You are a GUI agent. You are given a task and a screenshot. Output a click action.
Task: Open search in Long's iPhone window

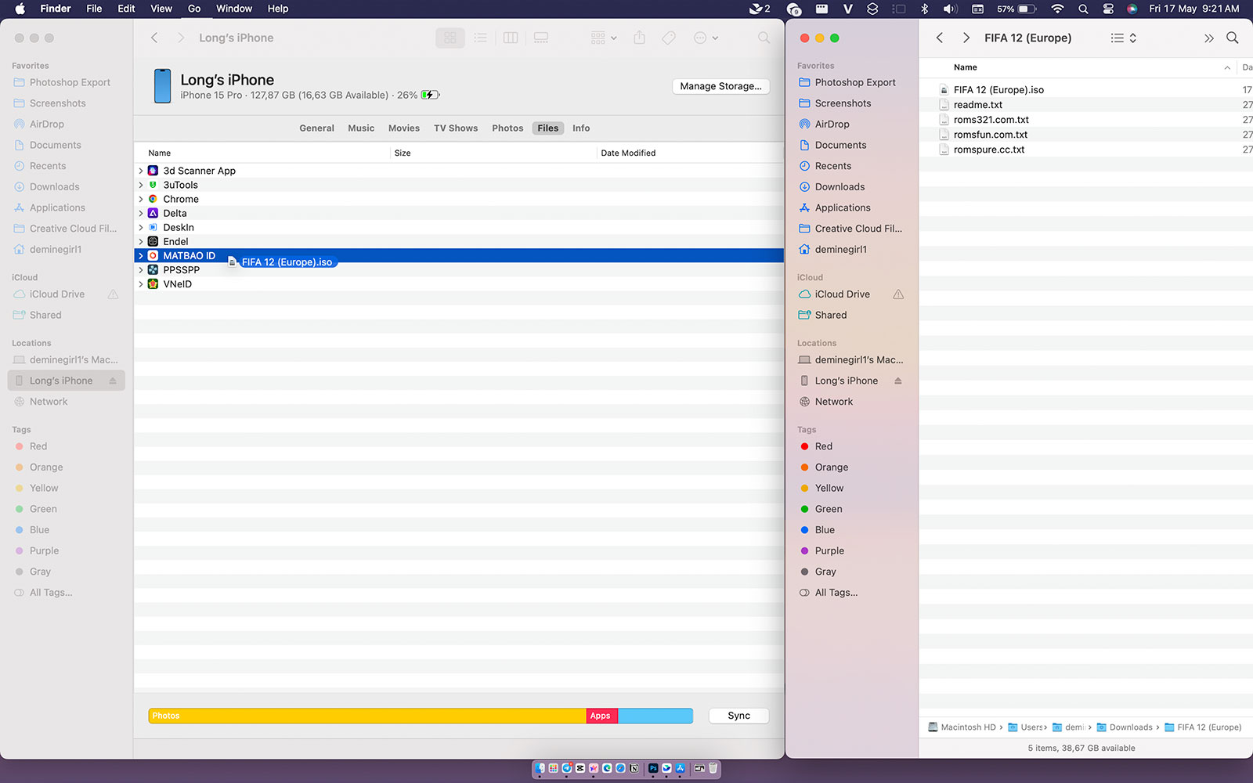pos(764,38)
